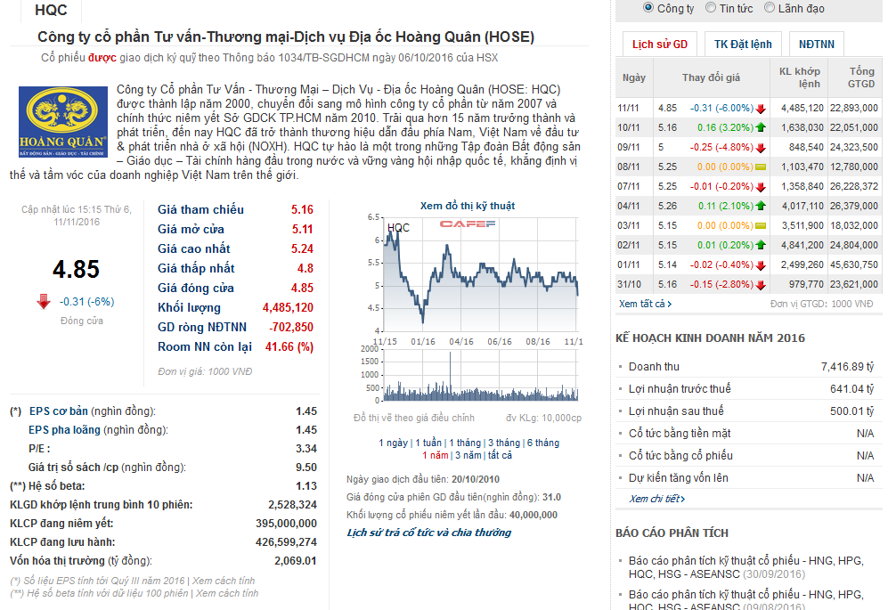The height and width of the screenshot is (610, 888).
Task: Click red down arrow in 09/11 row
Action: tap(761, 147)
